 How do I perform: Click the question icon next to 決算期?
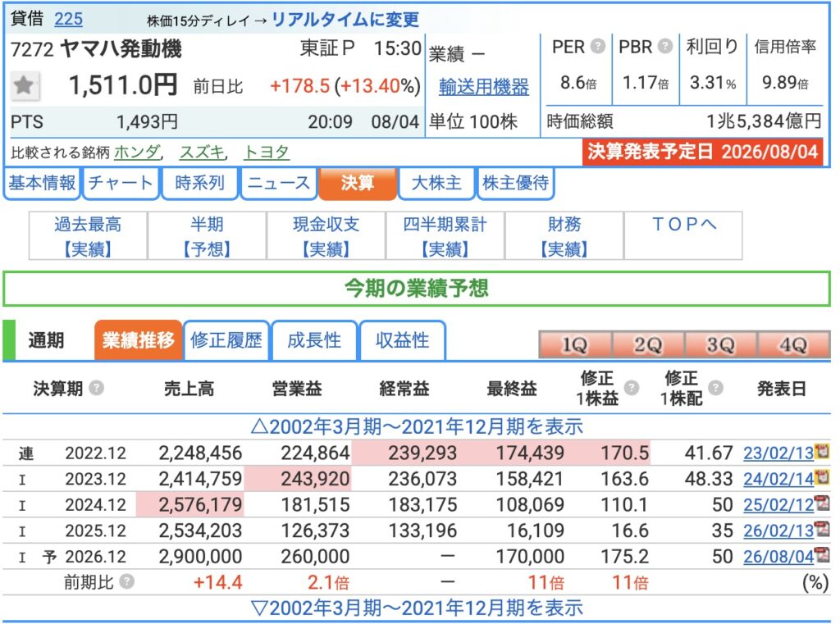point(97,388)
